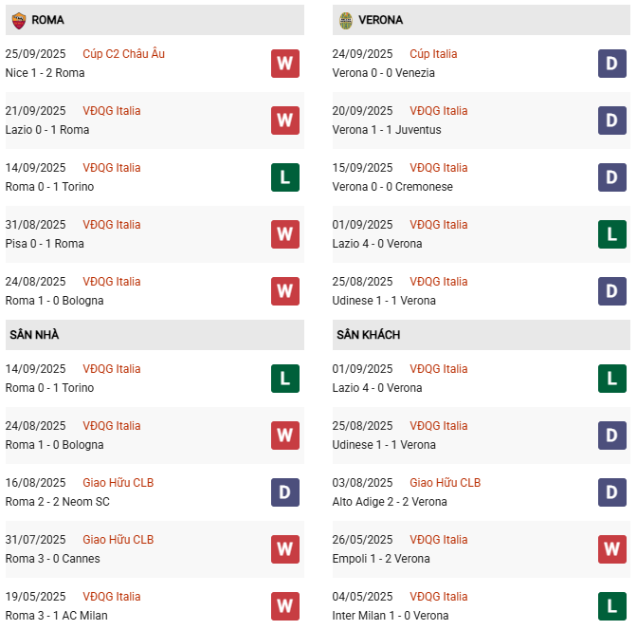The height and width of the screenshot is (630, 637).
Task: Select the ROMA team header
Action: click(x=47, y=20)
